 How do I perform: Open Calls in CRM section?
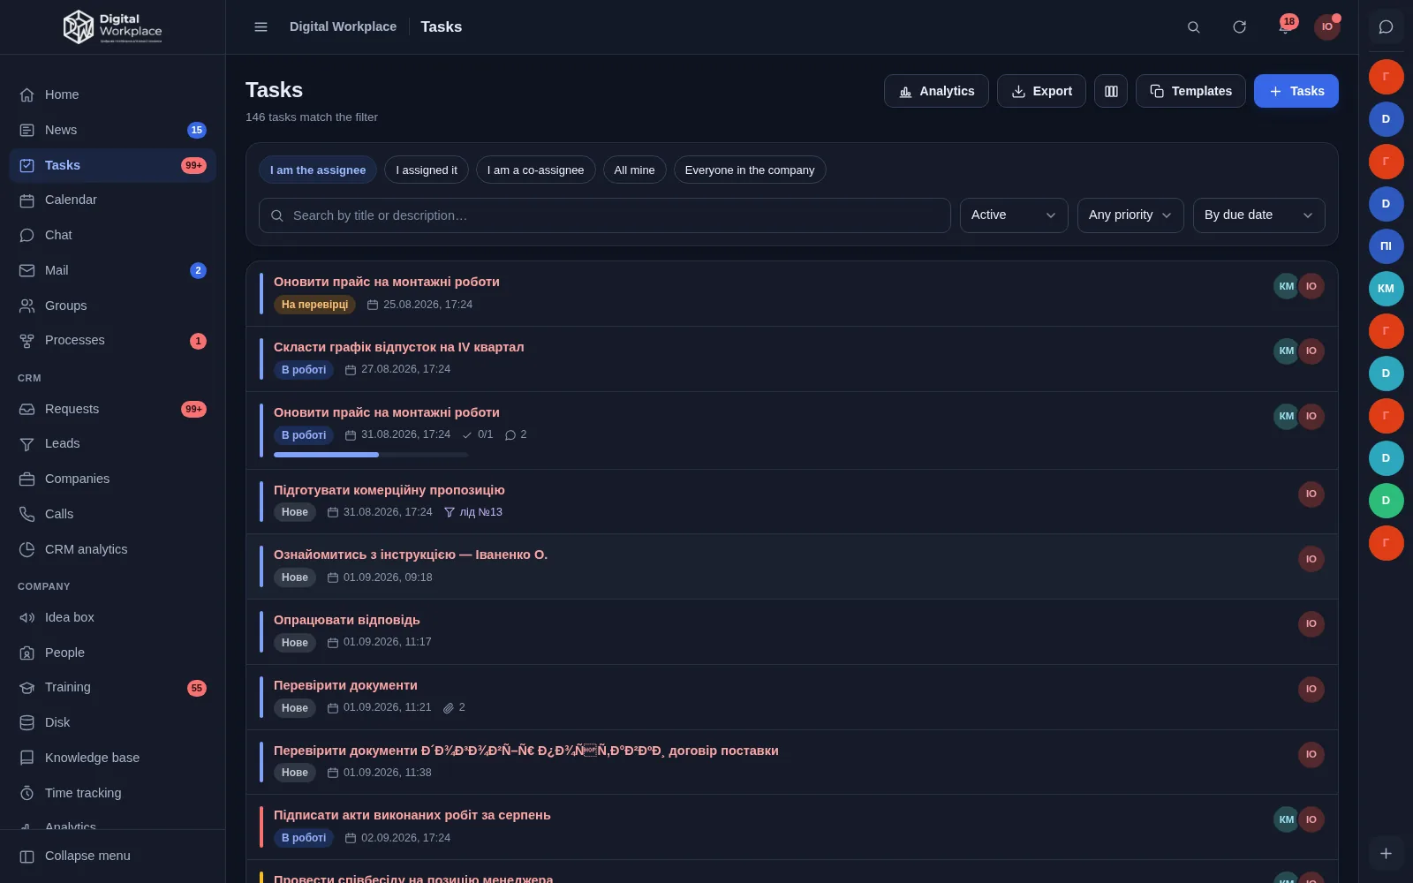[113, 514]
